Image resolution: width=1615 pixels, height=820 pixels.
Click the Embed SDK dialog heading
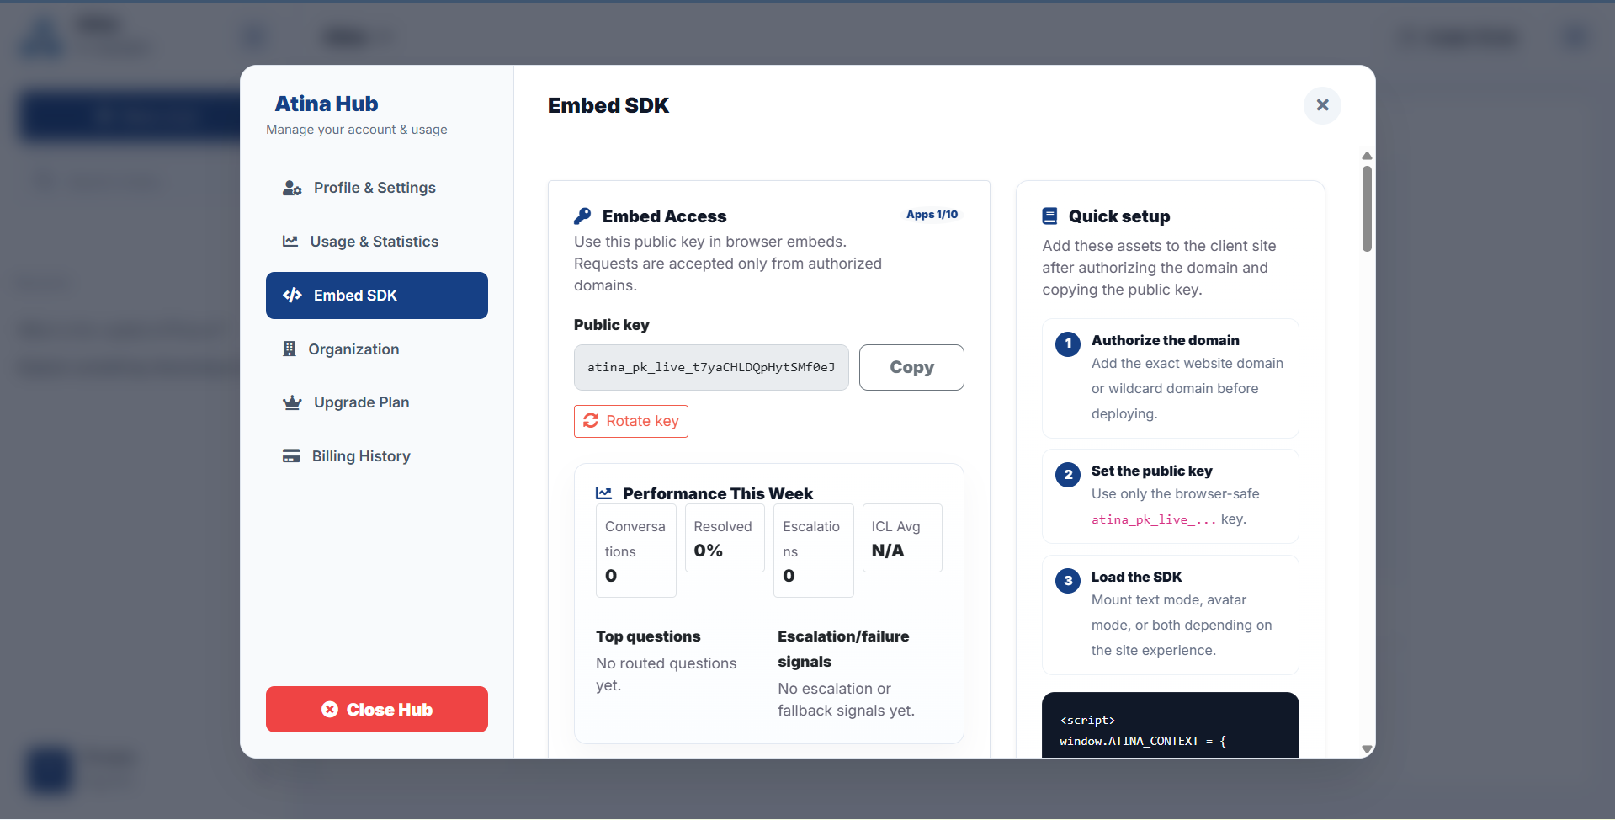(608, 105)
